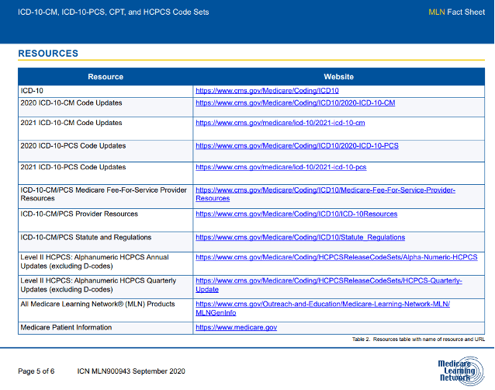
Task: Select the Website column header
Action: pyautogui.click(x=338, y=77)
